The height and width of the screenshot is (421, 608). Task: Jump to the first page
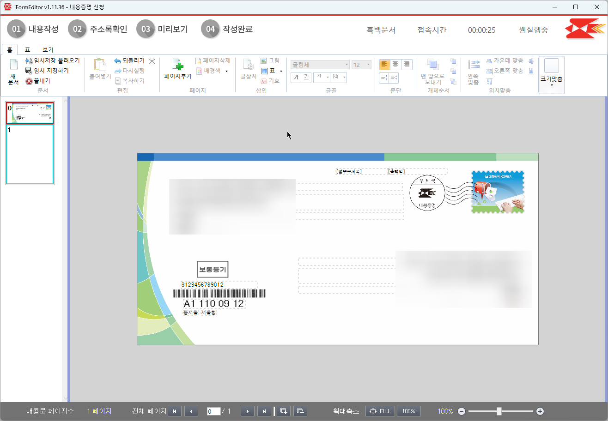[x=175, y=411]
